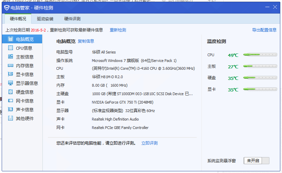
Task: Click the NVIDIA GeForce GTX 750 Ti value
Action: (122, 102)
